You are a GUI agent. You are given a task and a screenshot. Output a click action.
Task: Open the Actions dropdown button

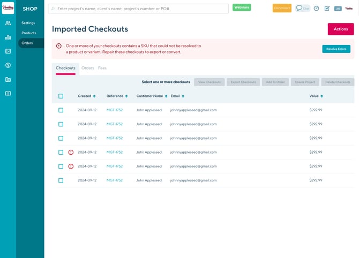coord(340,29)
